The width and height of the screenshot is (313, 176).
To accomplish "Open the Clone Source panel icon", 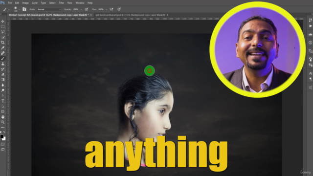I will click(311, 51).
